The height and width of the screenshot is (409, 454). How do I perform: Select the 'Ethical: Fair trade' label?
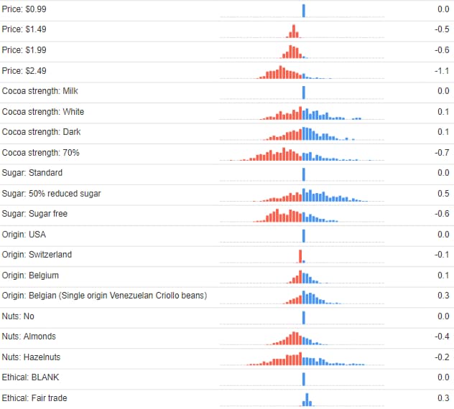pyautogui.click(x=35, y=398)
